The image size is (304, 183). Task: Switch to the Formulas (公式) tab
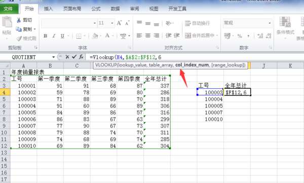click(x=96, y=9)
